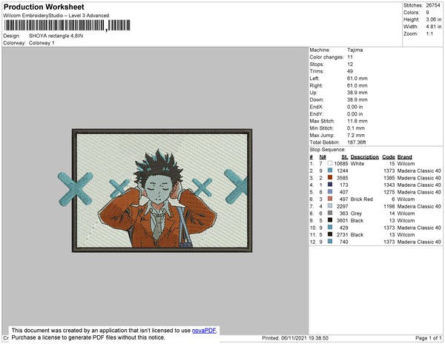Click the Grey color swatch in row 8

pos(330,213)
